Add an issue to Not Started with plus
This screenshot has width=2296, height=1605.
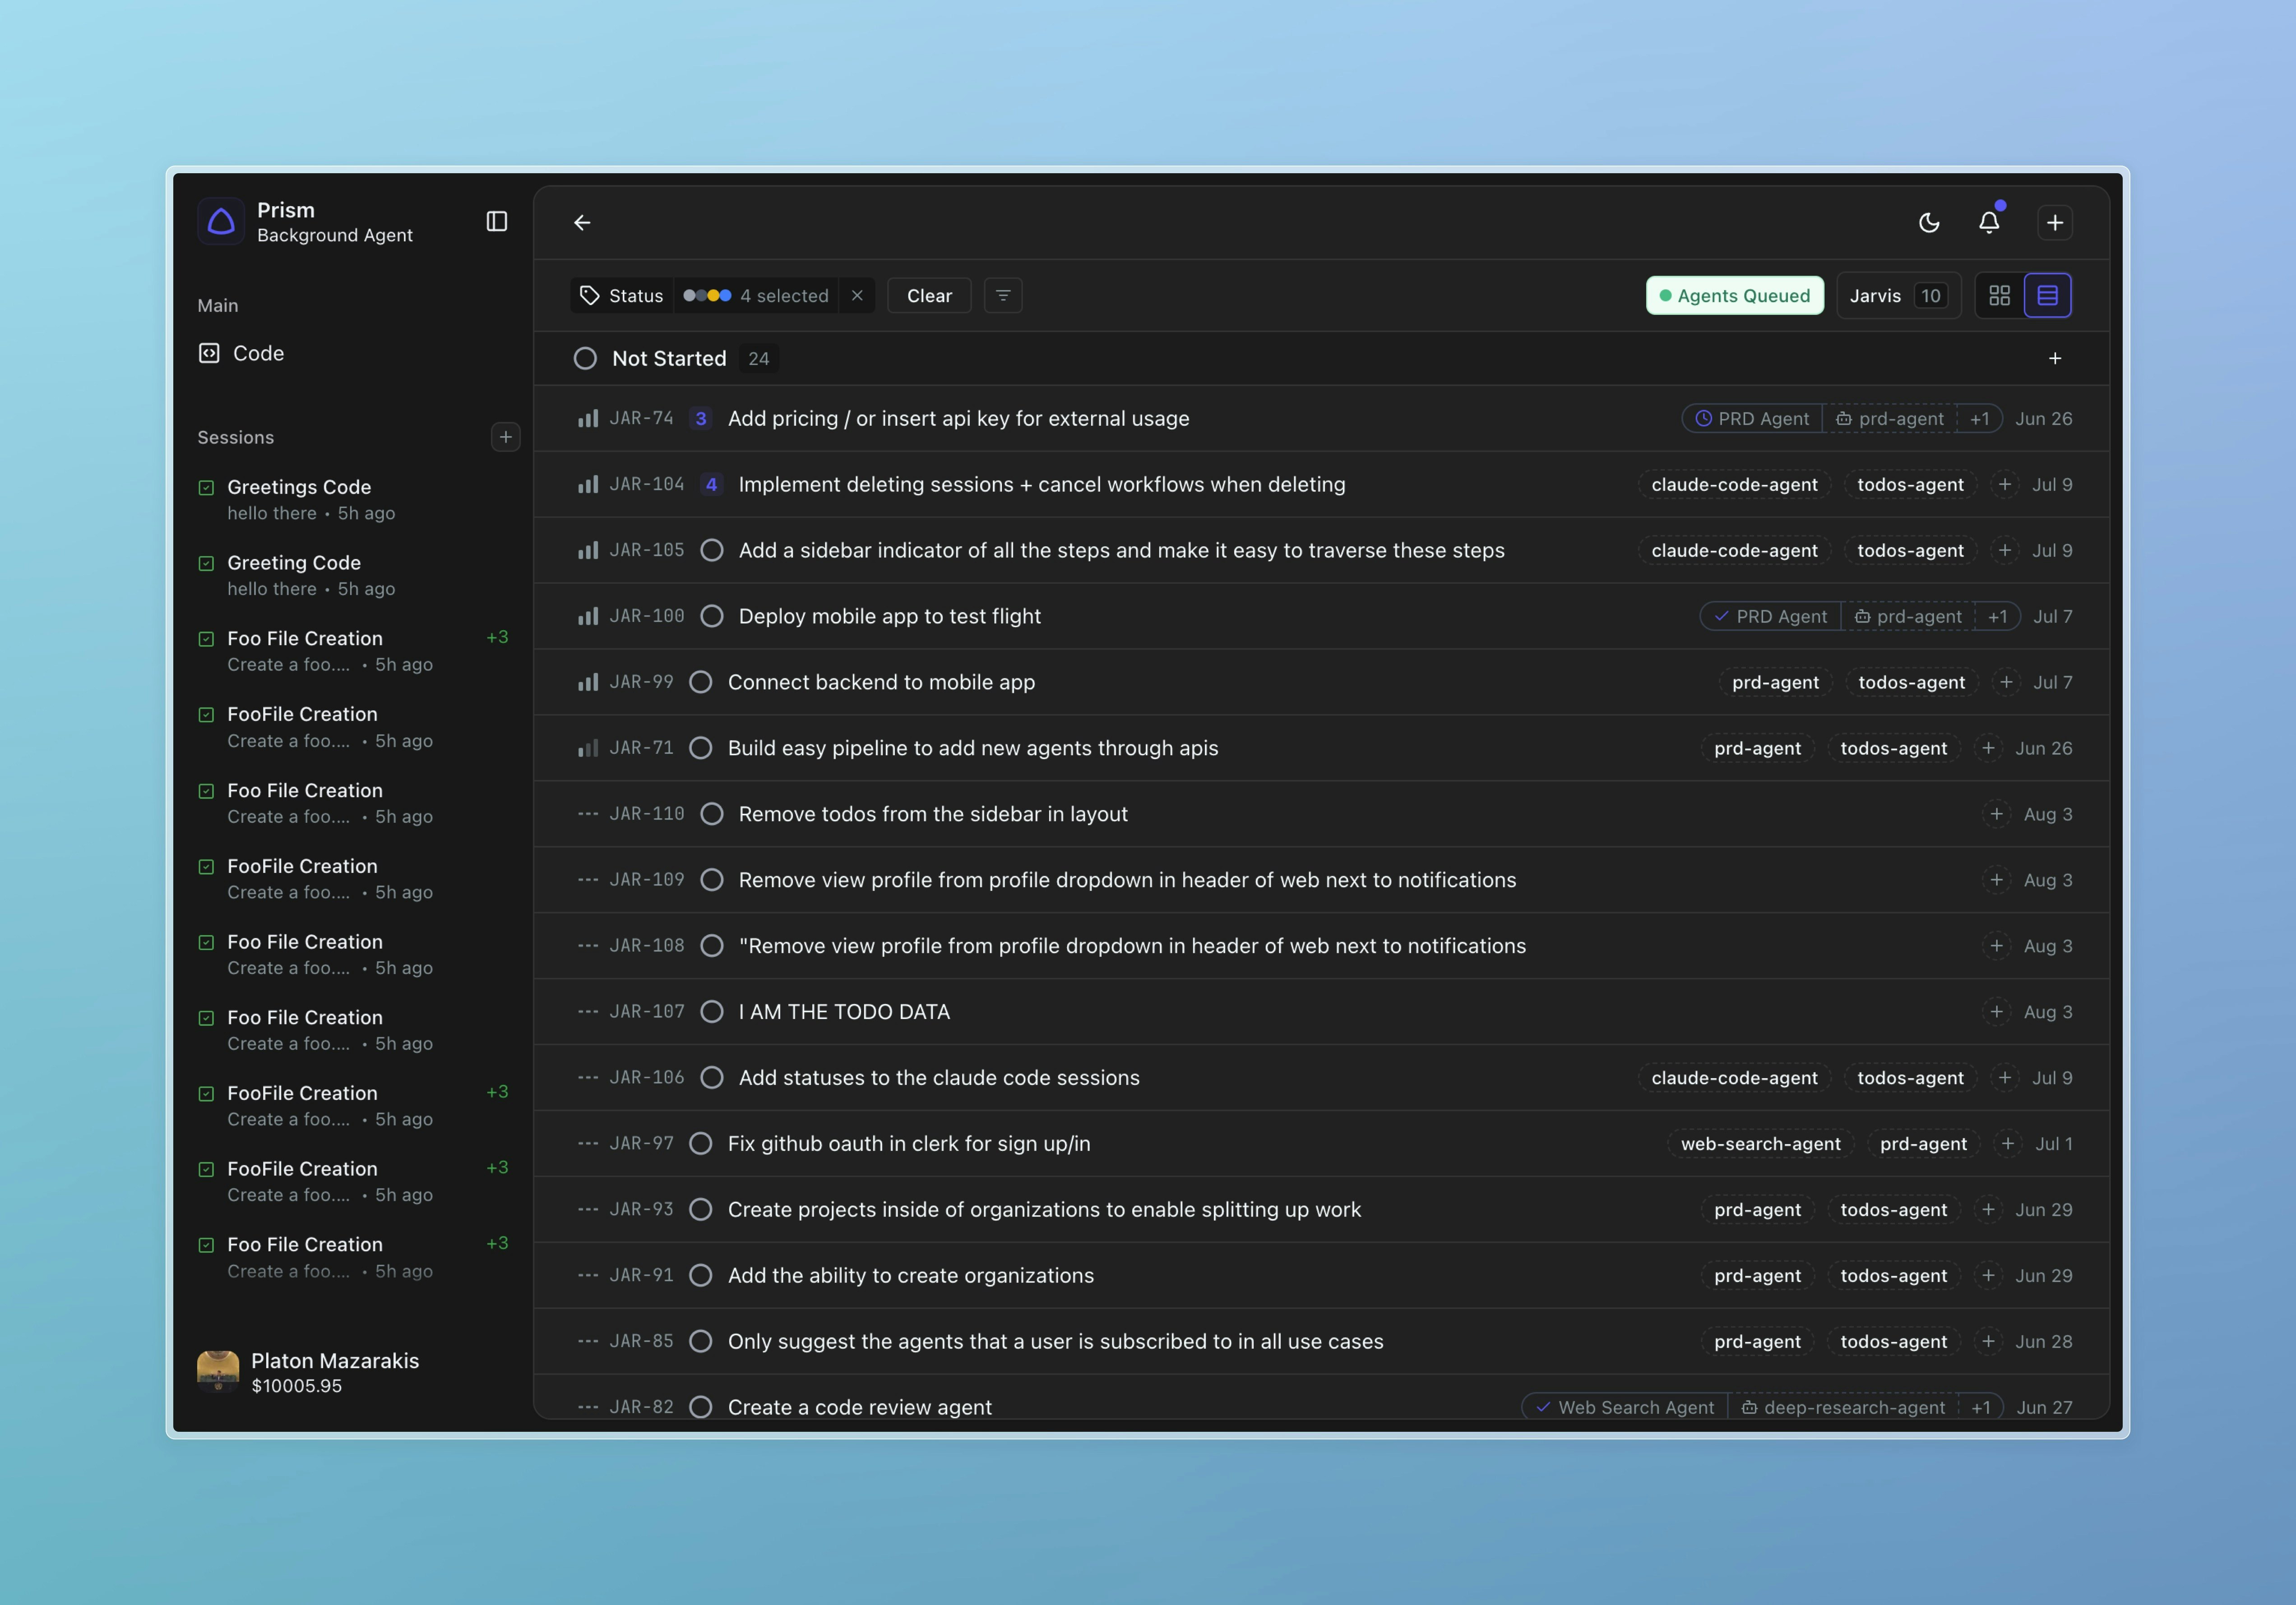tap(2055, 359)
